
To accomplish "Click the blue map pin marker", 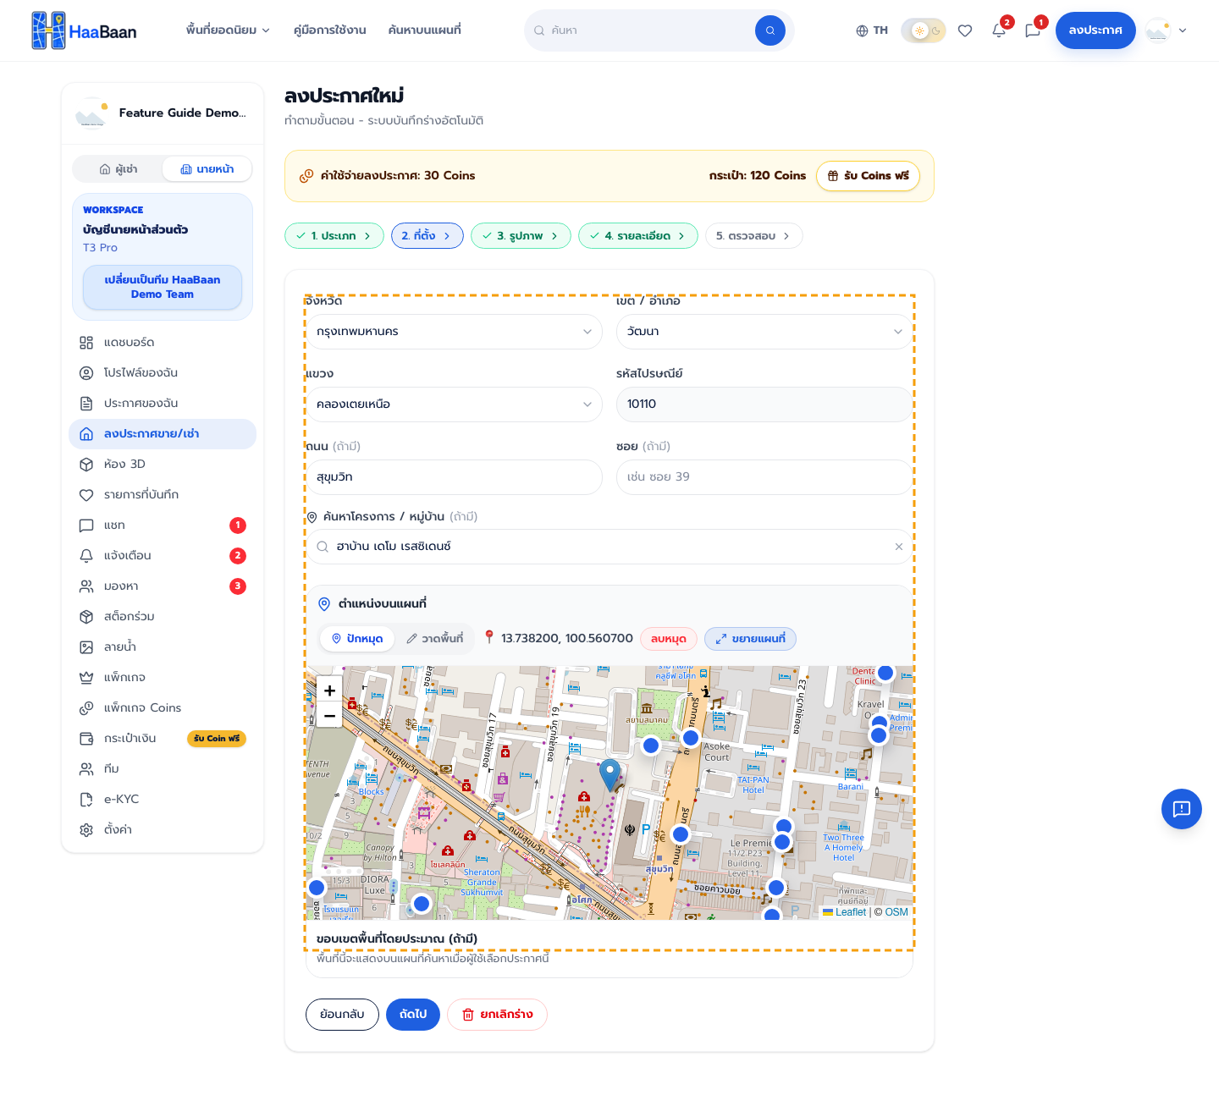I will pos(609,774).
